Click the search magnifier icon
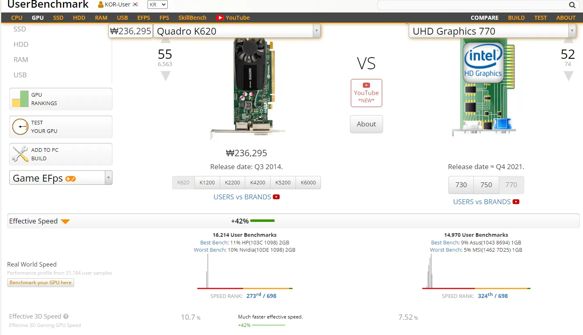Image resolution: width=583 pixels, height=335 pixels. click(x=572, y=5)
